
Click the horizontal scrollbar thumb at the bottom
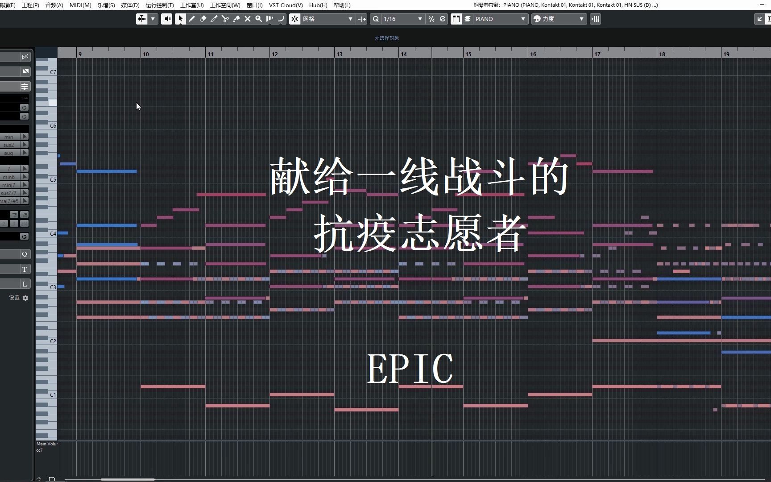pos(128,480)
